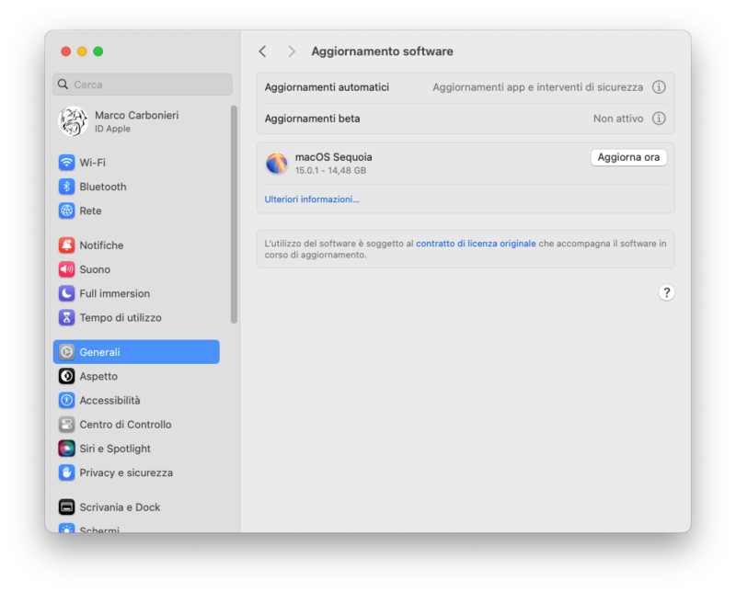Click the sidebar vertical scrollbar

[x=234, y=213]
